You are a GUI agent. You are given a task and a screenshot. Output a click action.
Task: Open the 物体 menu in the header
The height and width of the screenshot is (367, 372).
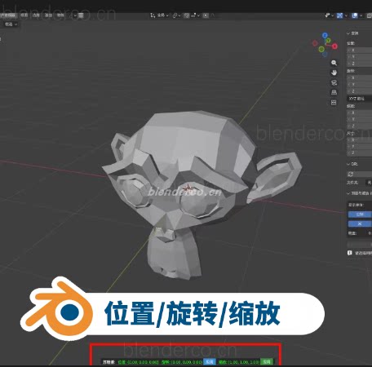[60, 15]
